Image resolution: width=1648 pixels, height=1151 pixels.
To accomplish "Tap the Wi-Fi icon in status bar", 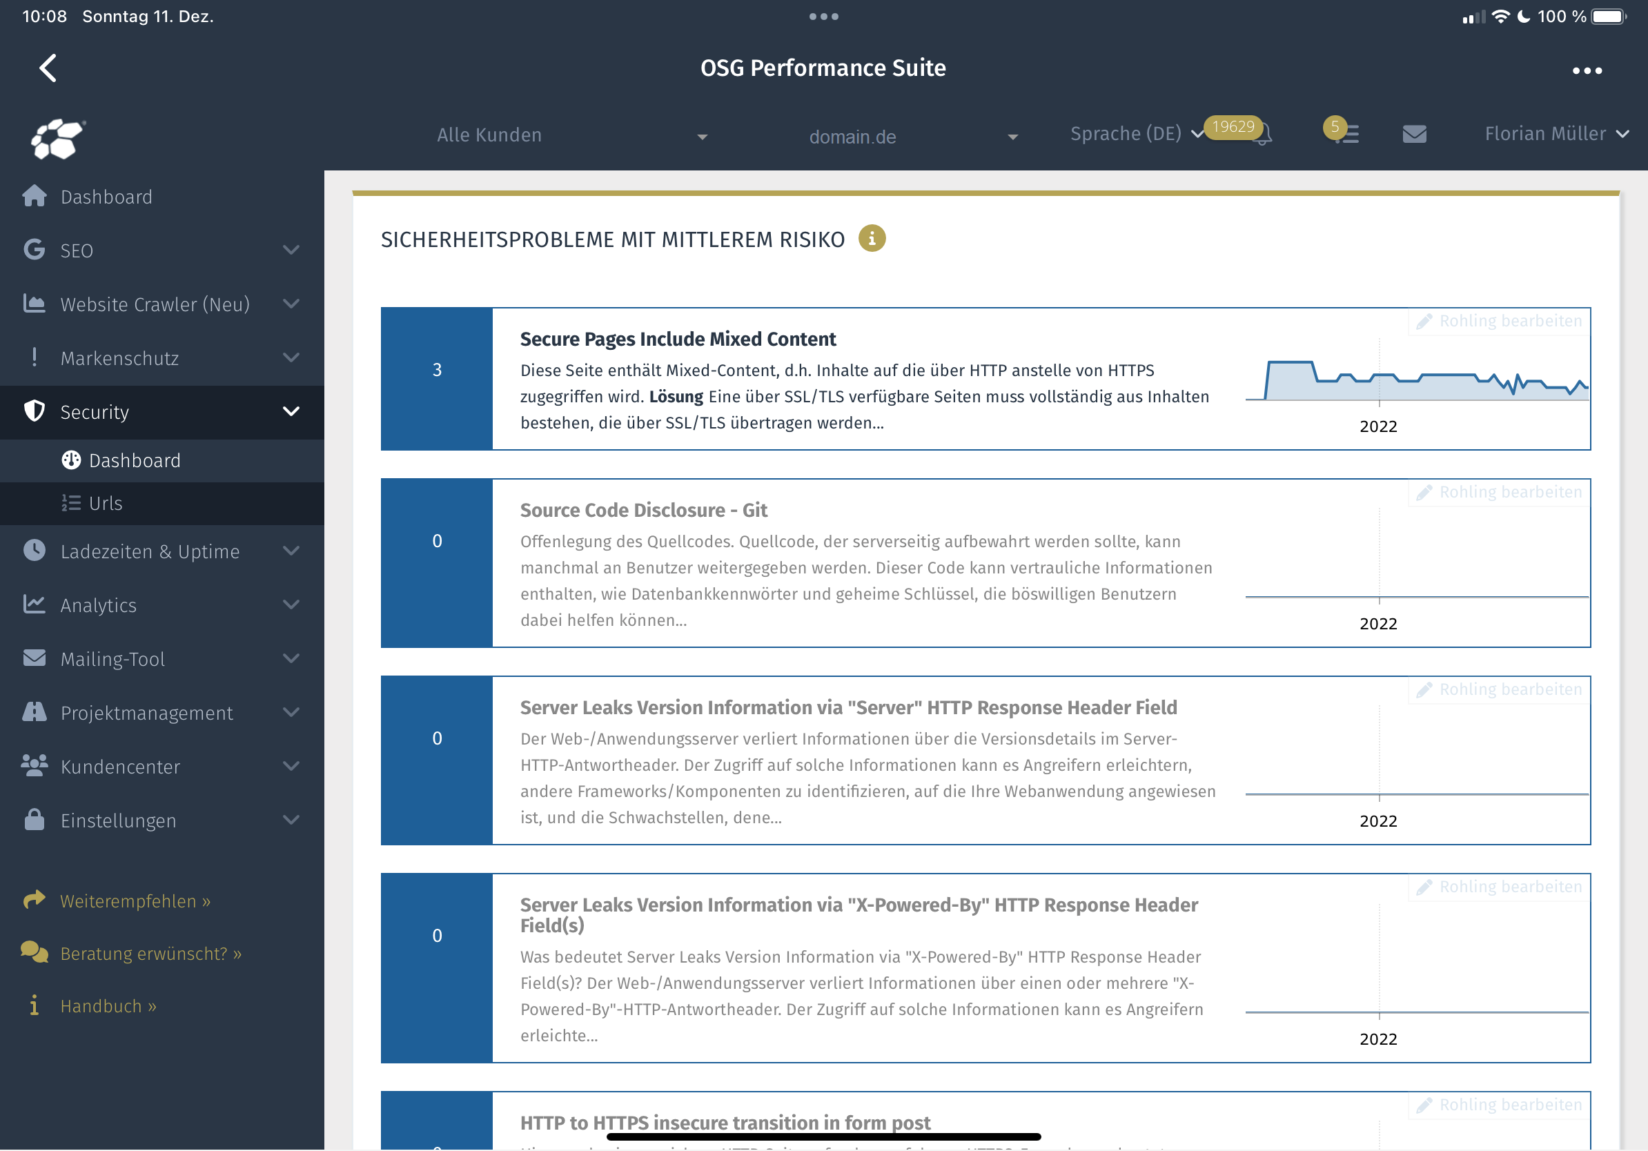I will click(1500, 17).
